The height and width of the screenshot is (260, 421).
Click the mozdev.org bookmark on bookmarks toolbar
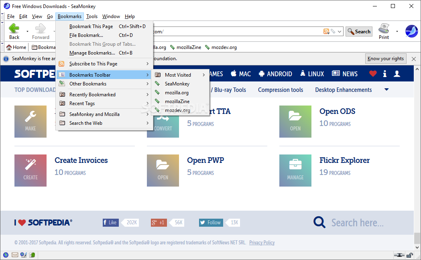tap(221, 47)
